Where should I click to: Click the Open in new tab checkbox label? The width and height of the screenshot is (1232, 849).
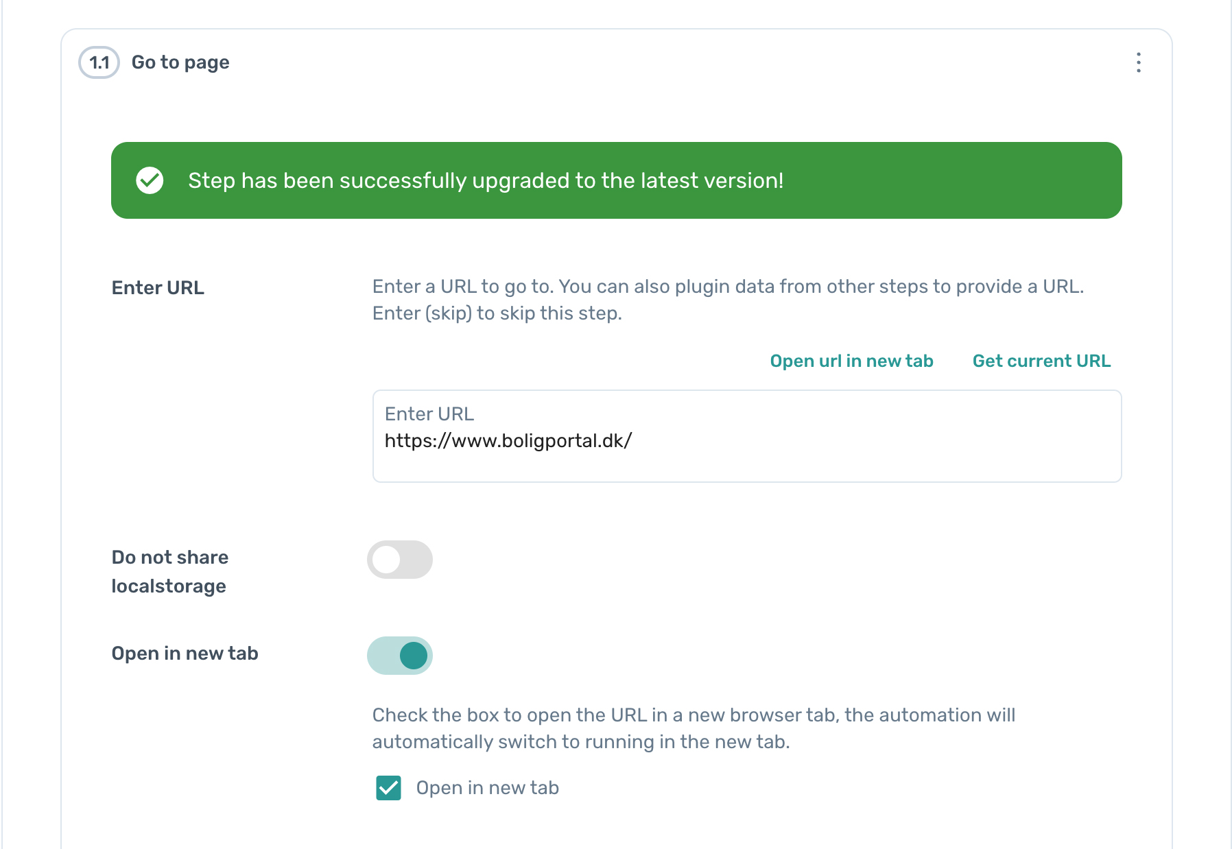487,788
